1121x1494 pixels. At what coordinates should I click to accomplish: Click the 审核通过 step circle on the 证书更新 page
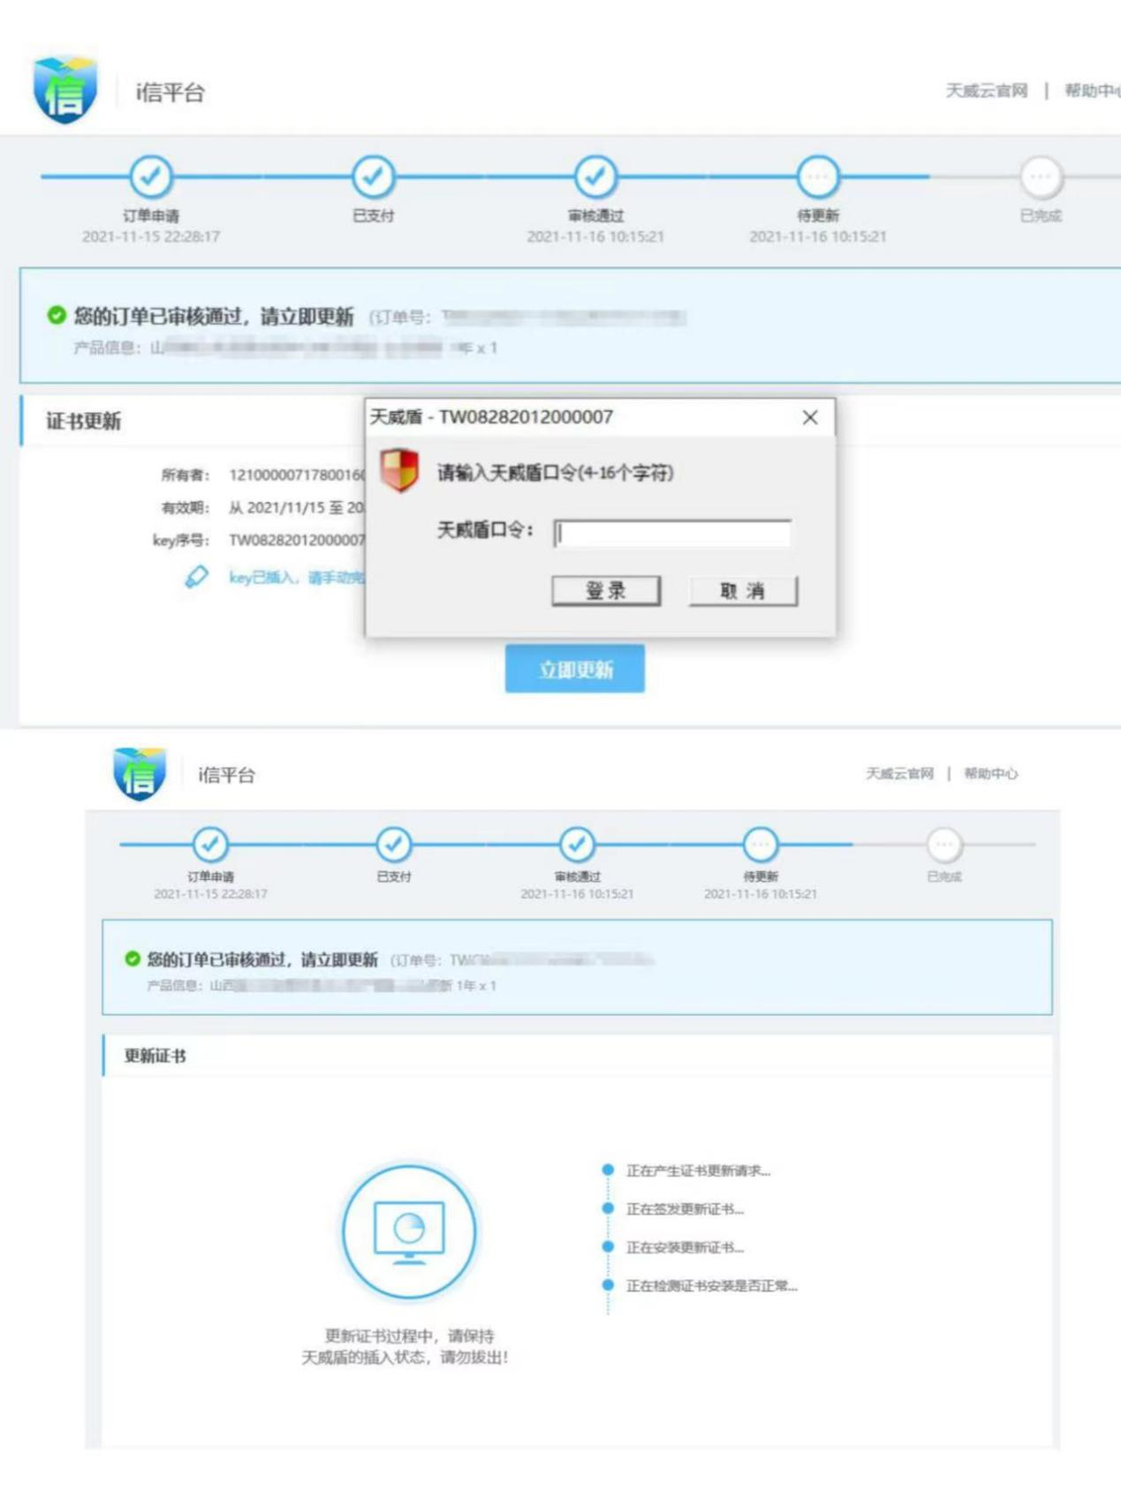(x=595, y=177)
